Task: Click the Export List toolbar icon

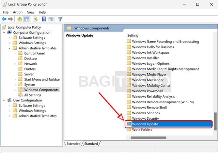Action: (35, 19)
